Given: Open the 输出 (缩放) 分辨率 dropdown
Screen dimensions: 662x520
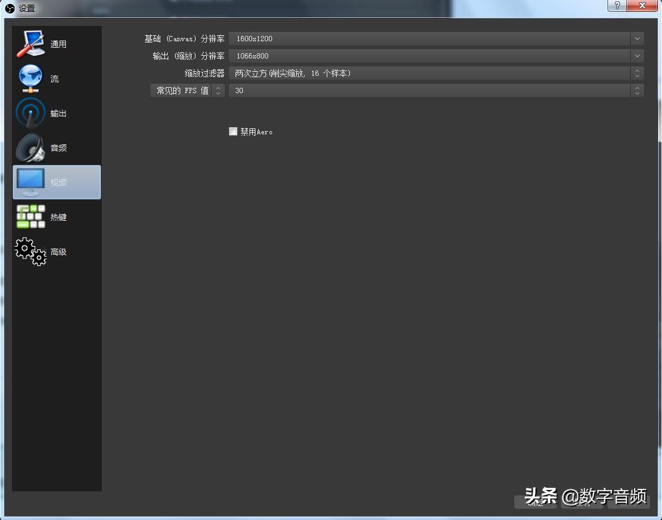Looking at the screenshot, I should (x=637, y=56).
